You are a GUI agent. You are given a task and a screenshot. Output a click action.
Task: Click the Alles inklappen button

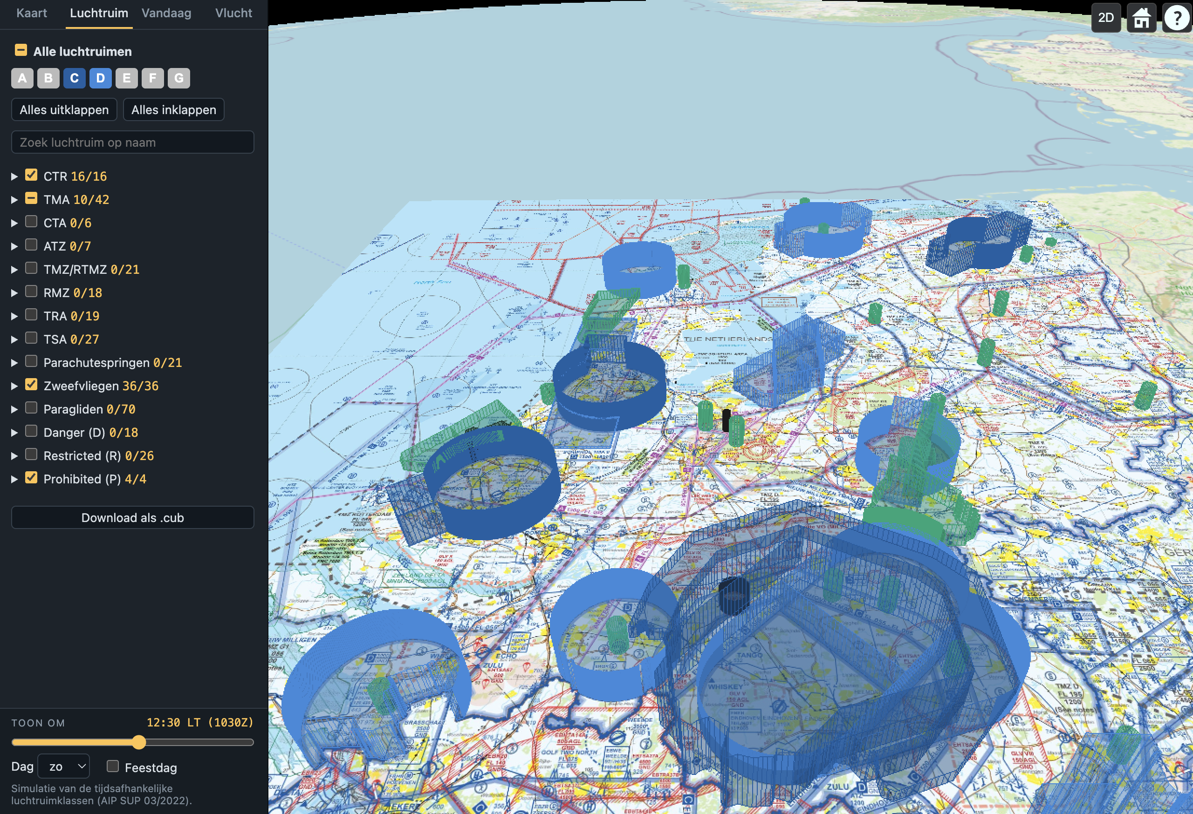click(x=173, y=110)
